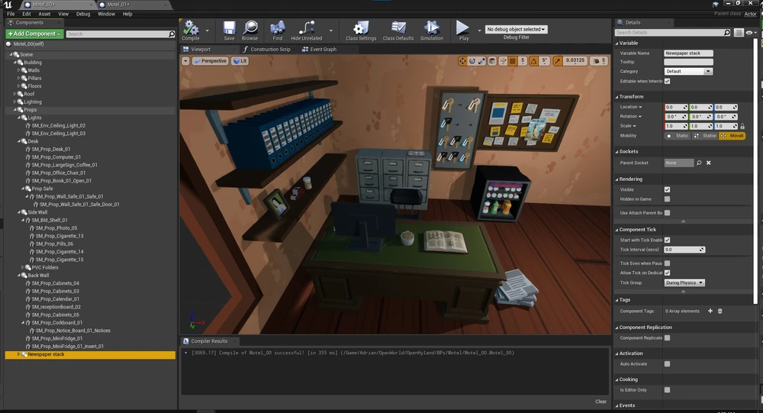This screenshot has height=413, width=763.
Task: Open the Asset menu
Action: (x=45, y=14)
